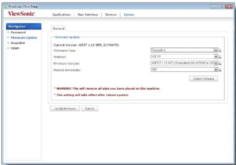
Task: Open the Protocol dropdown arrow
Action: click(216, 56)
